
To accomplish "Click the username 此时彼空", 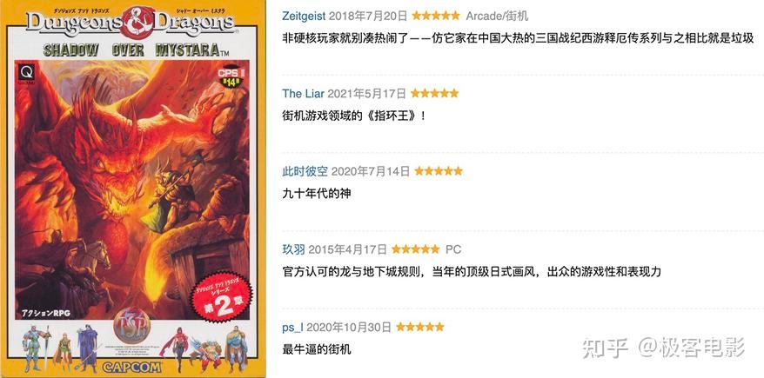I will point(305,171).
